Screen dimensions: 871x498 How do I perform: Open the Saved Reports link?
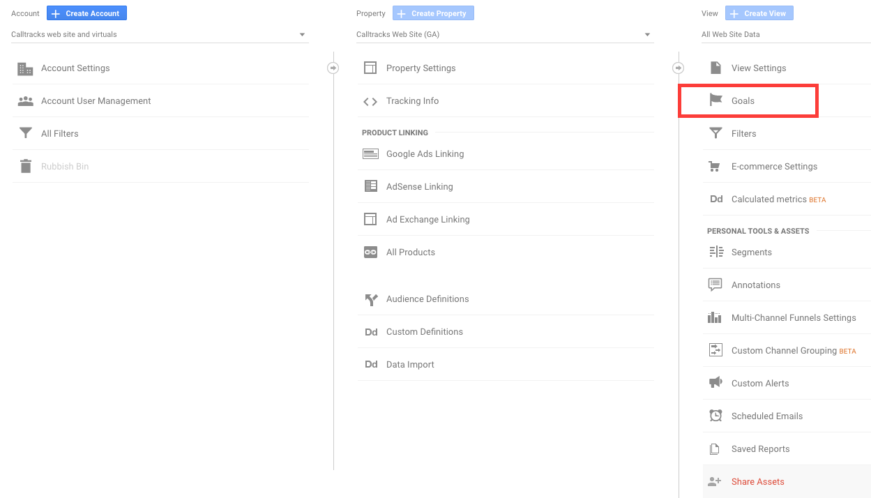[x=760, y=449]
